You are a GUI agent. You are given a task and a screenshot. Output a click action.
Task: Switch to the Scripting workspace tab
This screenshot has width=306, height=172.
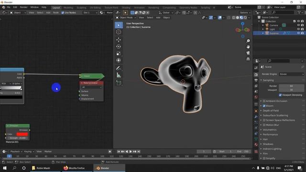click(205, 8)
